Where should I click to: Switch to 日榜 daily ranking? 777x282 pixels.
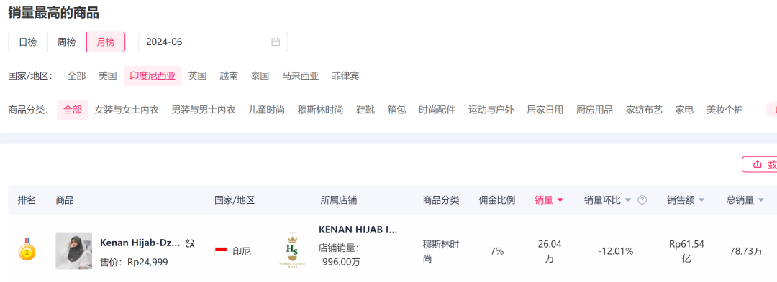pyautogui.click(x=28, y=42)
